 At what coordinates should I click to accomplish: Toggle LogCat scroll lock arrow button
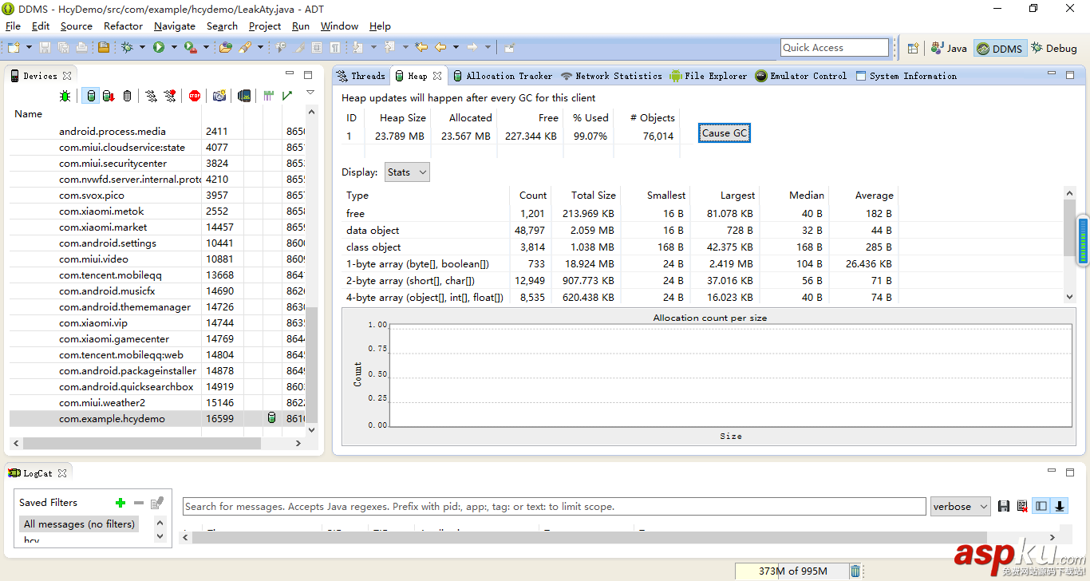tap(1060, 506)
